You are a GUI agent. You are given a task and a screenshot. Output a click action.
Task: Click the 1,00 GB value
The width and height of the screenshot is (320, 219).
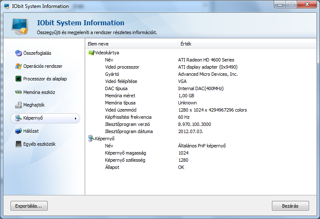[x=186, y=96]
